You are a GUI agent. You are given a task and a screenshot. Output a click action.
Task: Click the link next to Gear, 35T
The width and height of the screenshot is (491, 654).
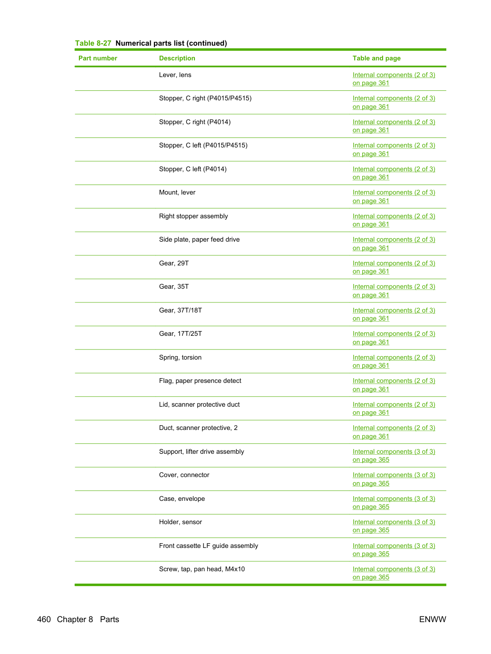pos(394,291)
